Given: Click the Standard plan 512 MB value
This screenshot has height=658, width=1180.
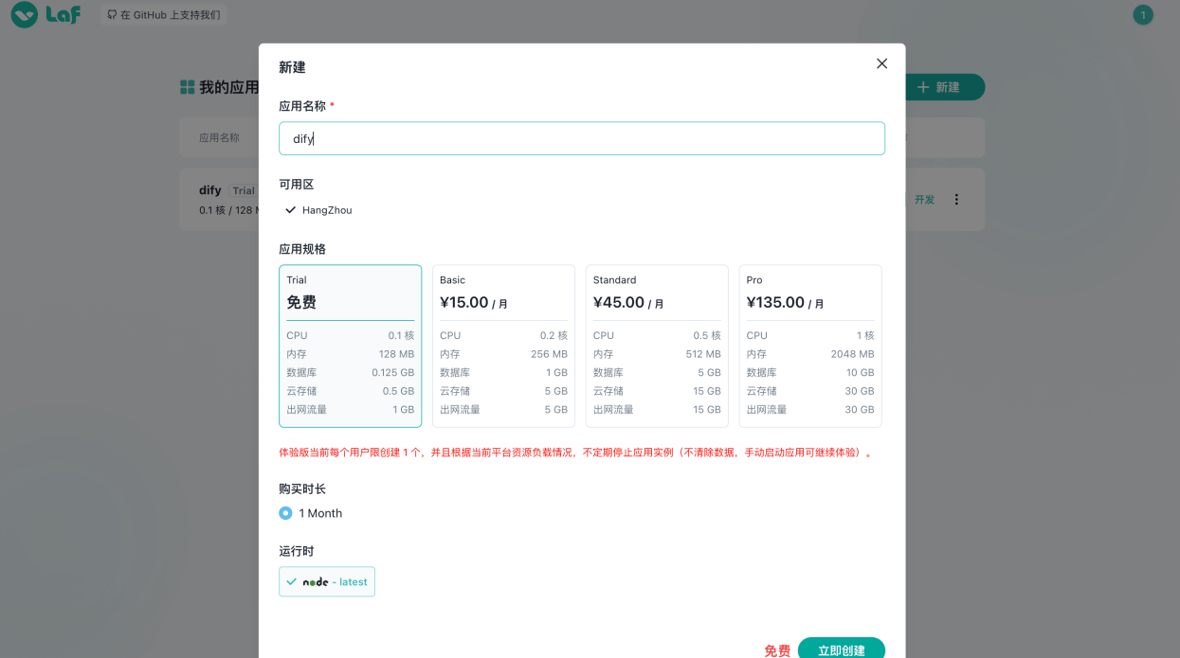Looking at the screenshot, I should (x=702, y=354).
